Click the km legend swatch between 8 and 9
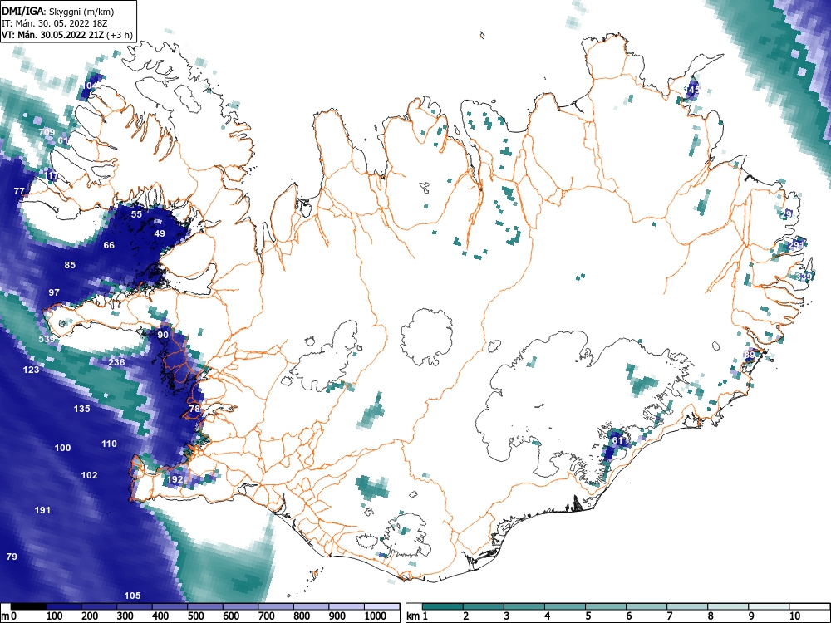 click(728, 606)
